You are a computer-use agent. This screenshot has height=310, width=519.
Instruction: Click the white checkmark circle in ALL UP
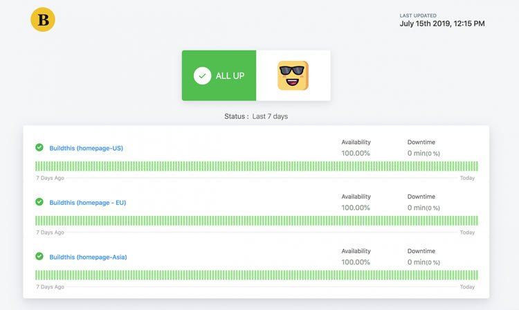[202, 75]
